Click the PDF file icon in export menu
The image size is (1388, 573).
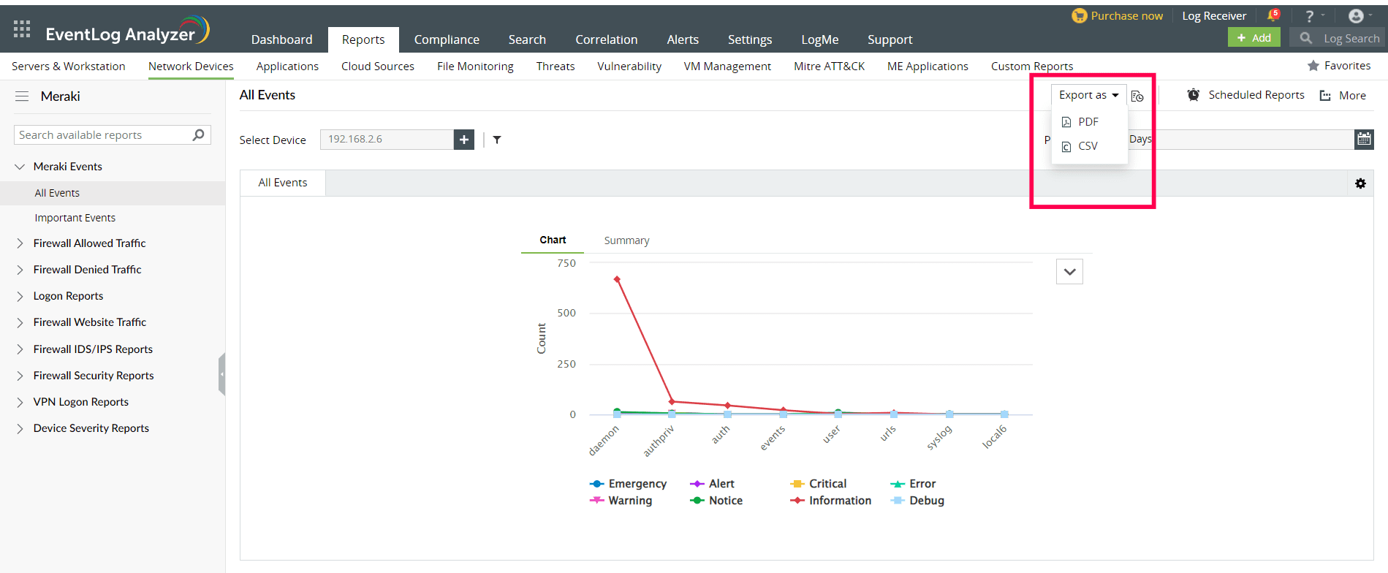[x=1066, y=122]
